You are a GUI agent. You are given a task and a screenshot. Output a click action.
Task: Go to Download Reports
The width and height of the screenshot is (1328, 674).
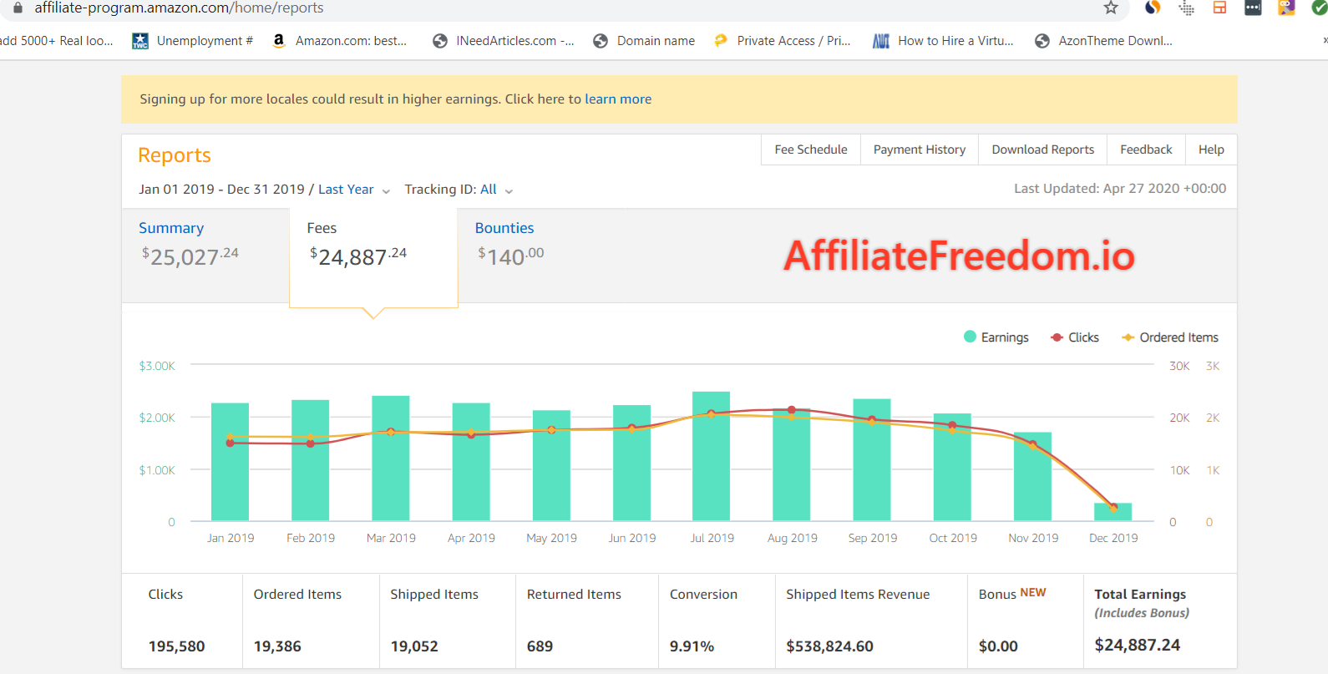point(1043,149)
